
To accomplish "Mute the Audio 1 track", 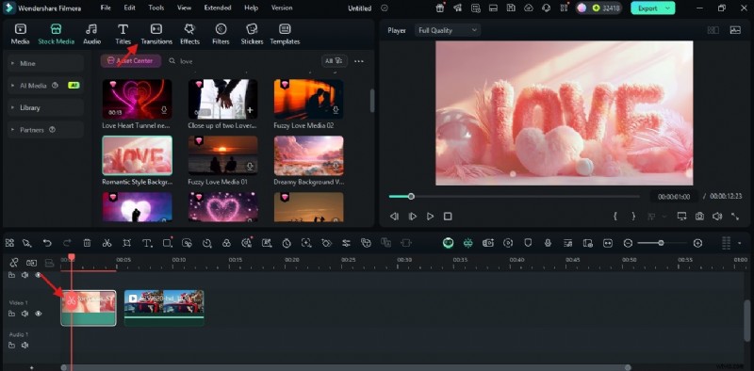I will (25, 345).
